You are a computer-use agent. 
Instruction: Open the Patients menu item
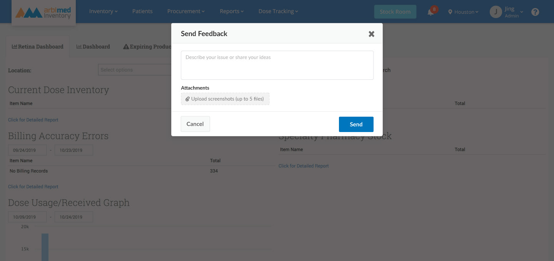pyautogui.click(x=142, y=12)
